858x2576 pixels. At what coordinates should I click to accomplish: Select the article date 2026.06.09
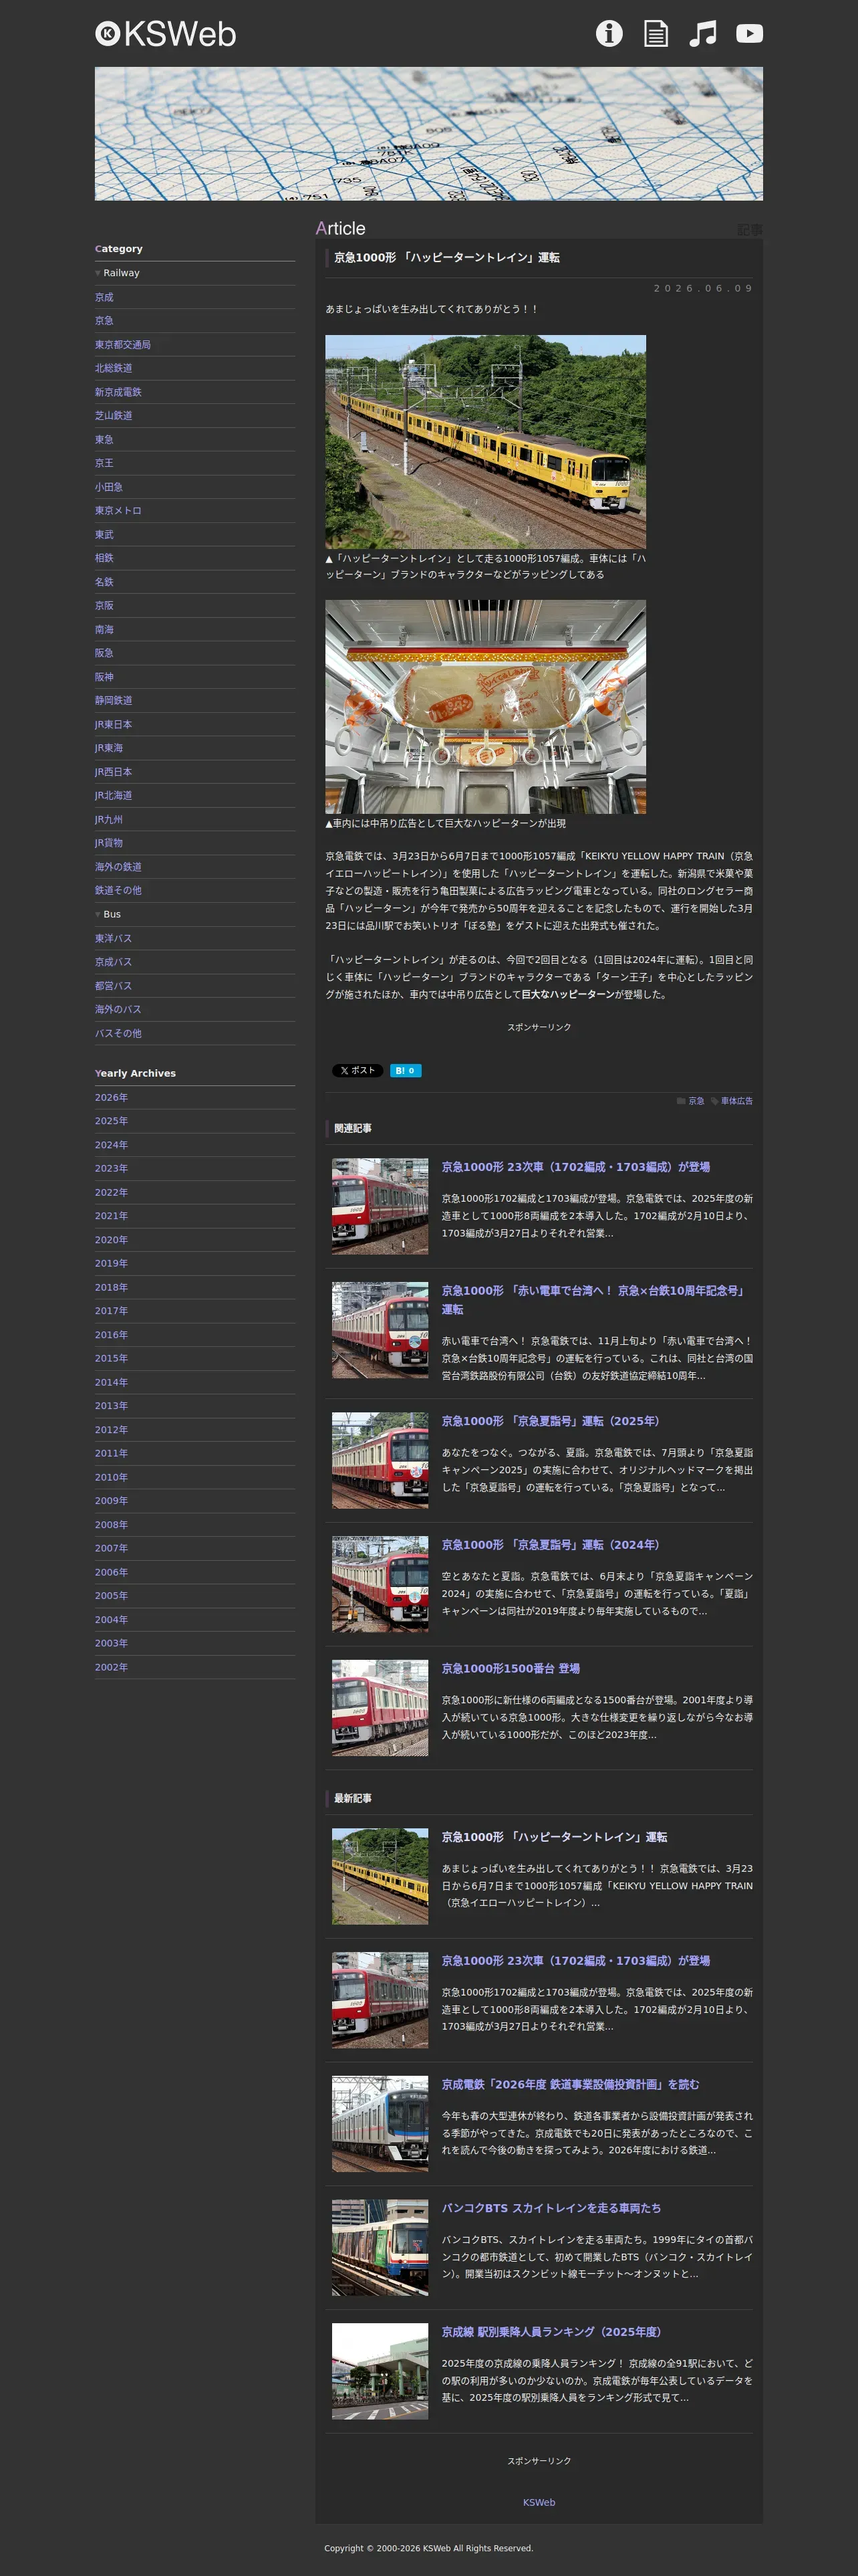703,288
